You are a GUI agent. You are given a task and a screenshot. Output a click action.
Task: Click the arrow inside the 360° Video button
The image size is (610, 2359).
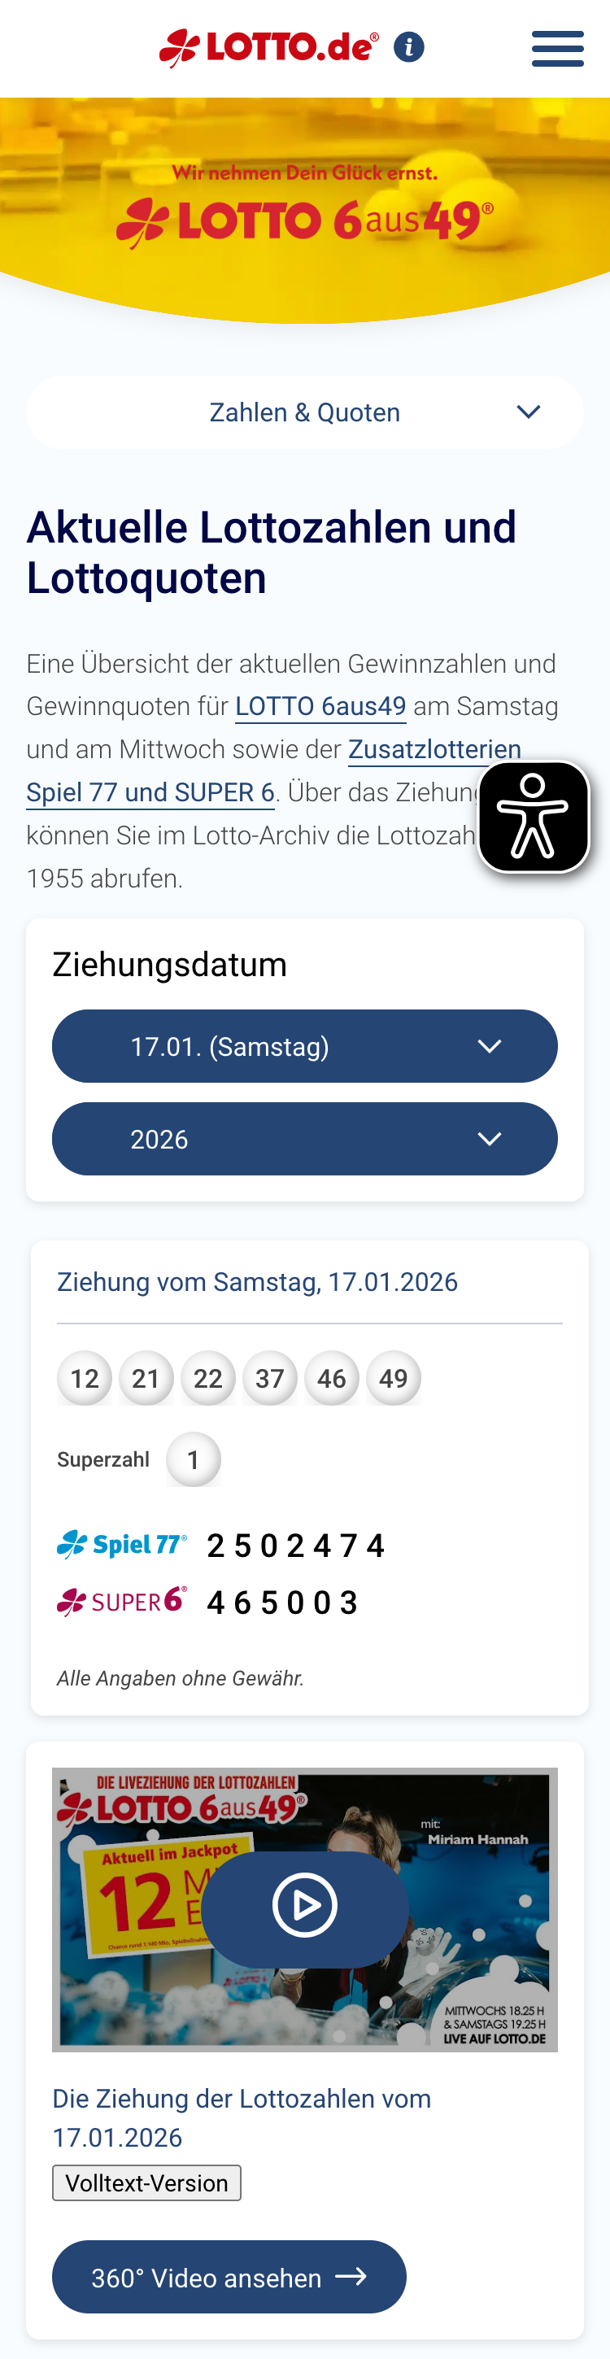(x=351, y=2277)
